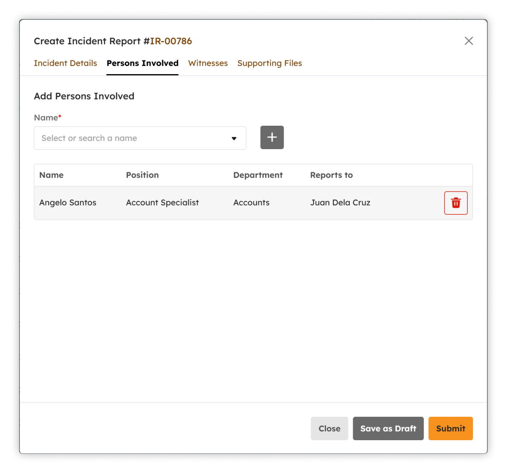Click the gray Close button

click(329, 428)
